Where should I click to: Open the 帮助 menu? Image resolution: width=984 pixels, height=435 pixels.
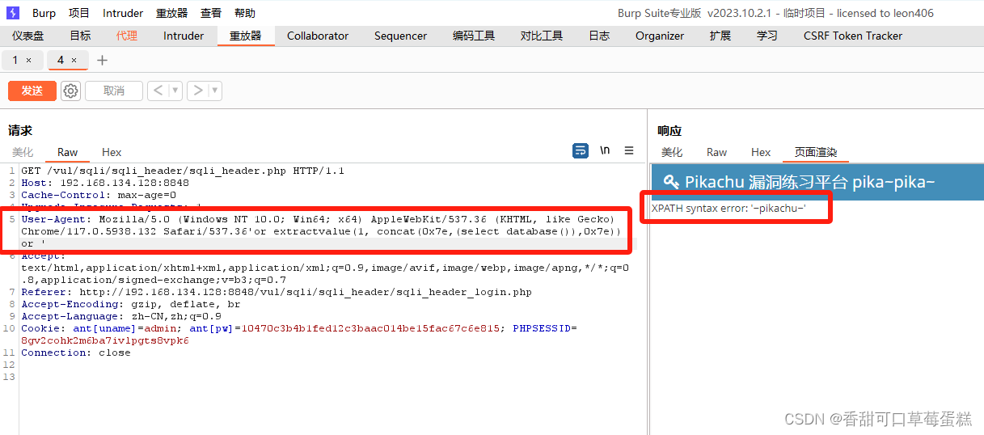245,13
